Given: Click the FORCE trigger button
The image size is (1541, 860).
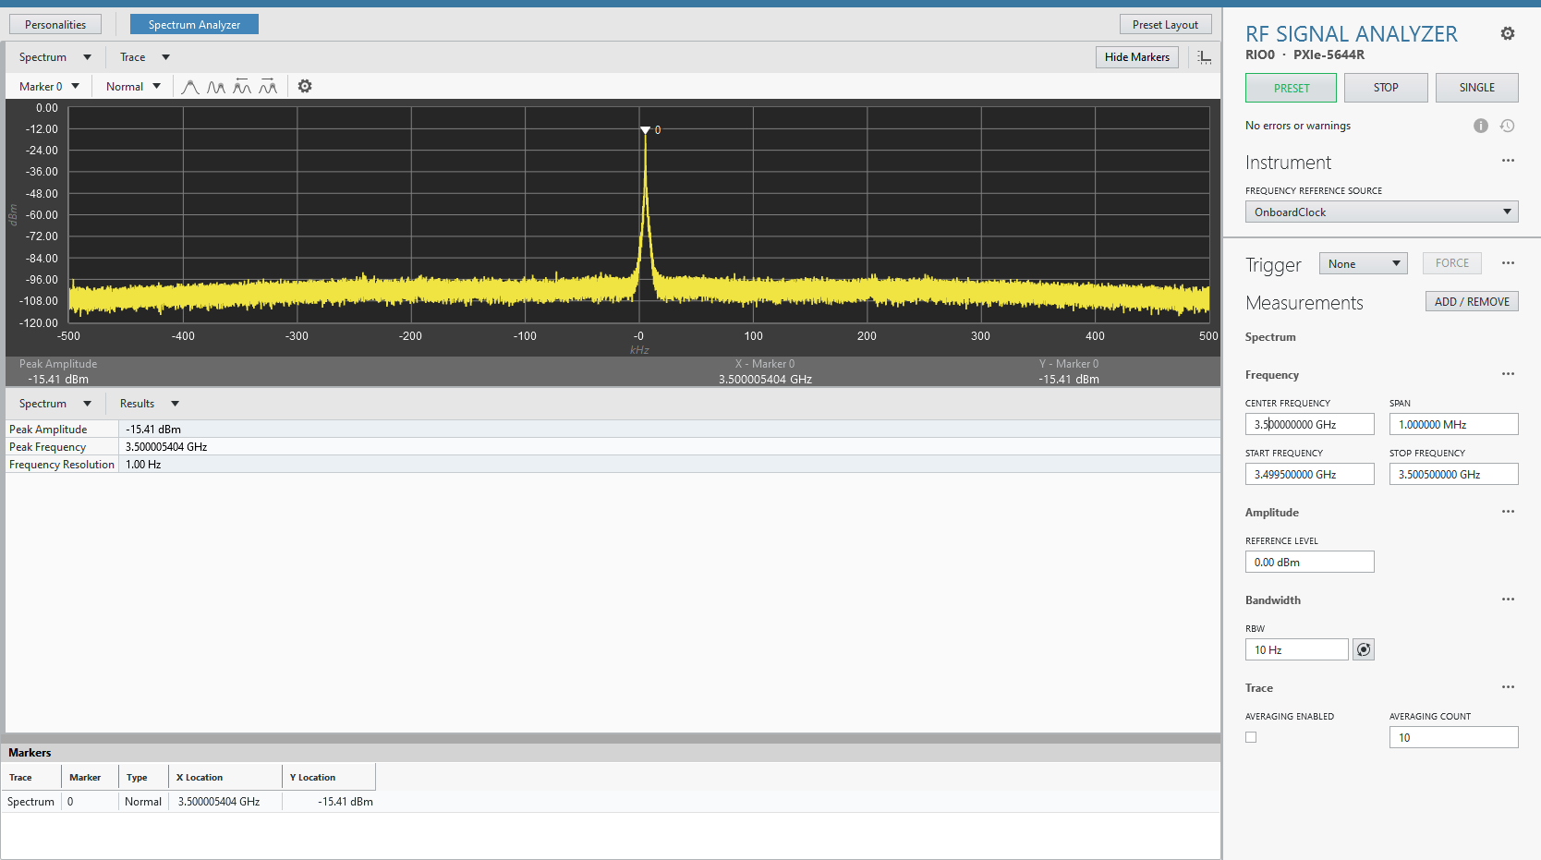Looking at the screenshot, I should click(x=1451, y=263).
